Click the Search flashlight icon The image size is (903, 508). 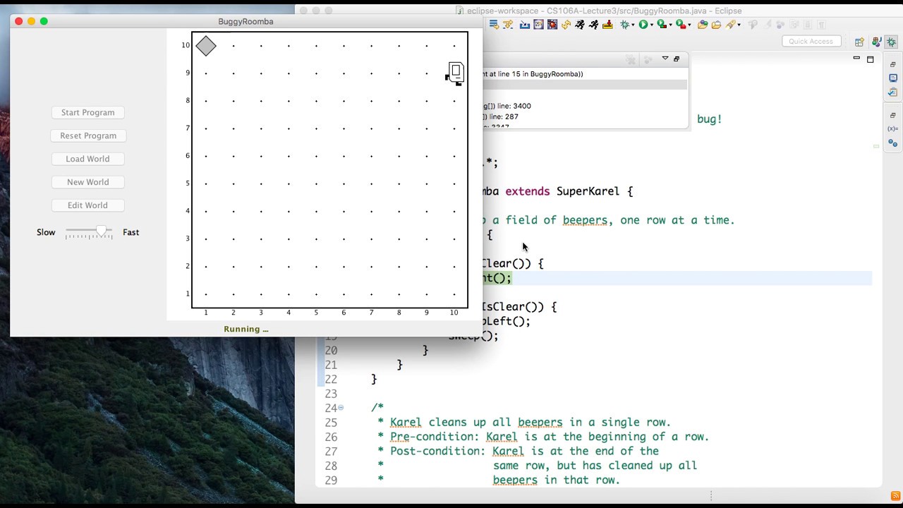[730, 25]
